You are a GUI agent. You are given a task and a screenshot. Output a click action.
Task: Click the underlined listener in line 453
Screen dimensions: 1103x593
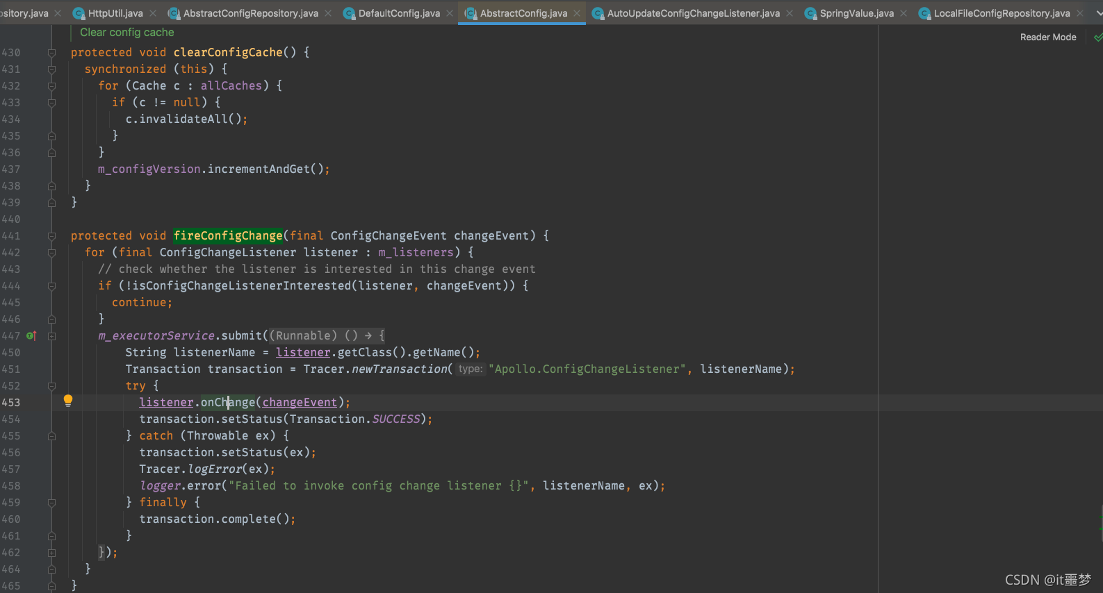point(166,403)
